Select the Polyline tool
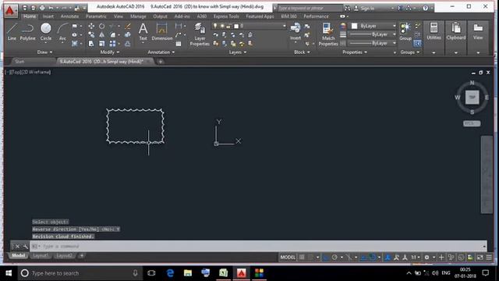Viewport: 499px width, 281px height. (28, 31)
